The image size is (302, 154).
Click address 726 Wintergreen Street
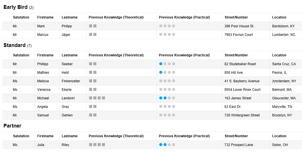[x=242, y=115]
